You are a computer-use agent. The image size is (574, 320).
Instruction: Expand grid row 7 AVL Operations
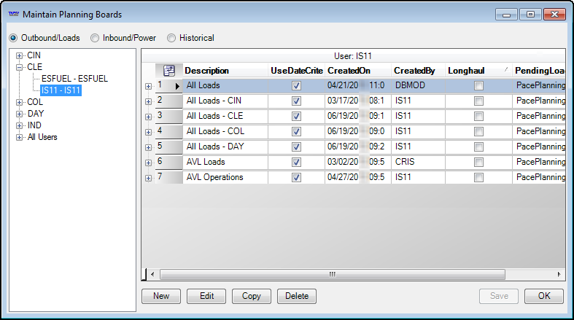[x=148, y=179]
